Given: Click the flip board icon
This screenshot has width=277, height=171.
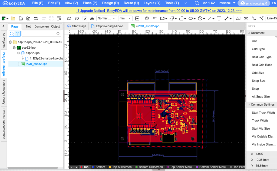Looking at the screenshot, I should (x=92, y=18).
